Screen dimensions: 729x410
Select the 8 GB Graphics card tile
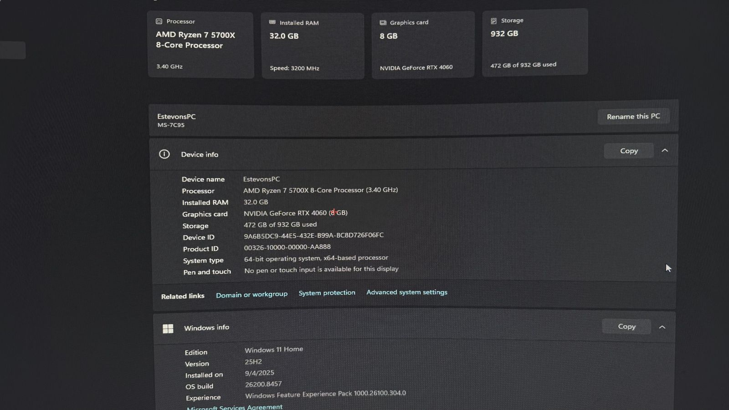[423, 45]
